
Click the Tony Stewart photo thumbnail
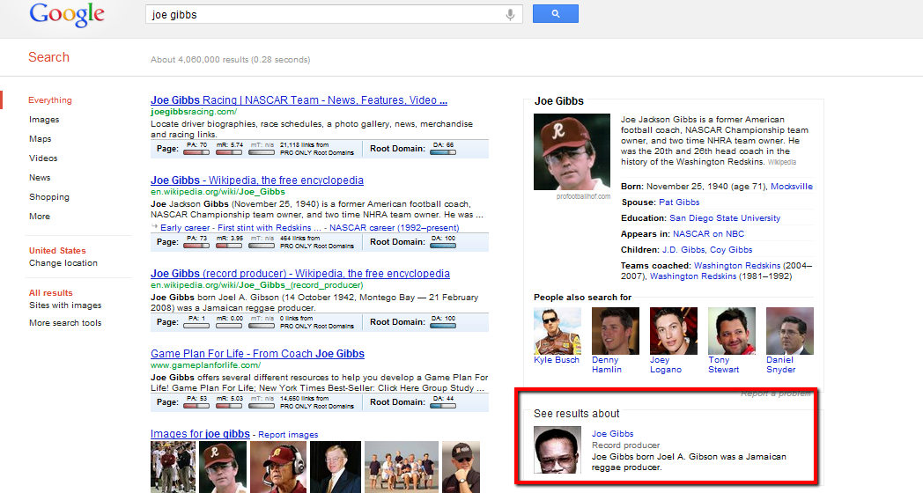732,331
